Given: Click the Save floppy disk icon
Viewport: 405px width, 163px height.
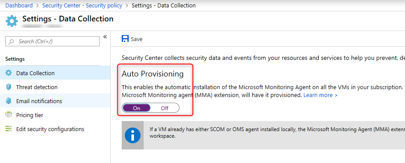Looking at the screenshot, I should pos(125,39).
